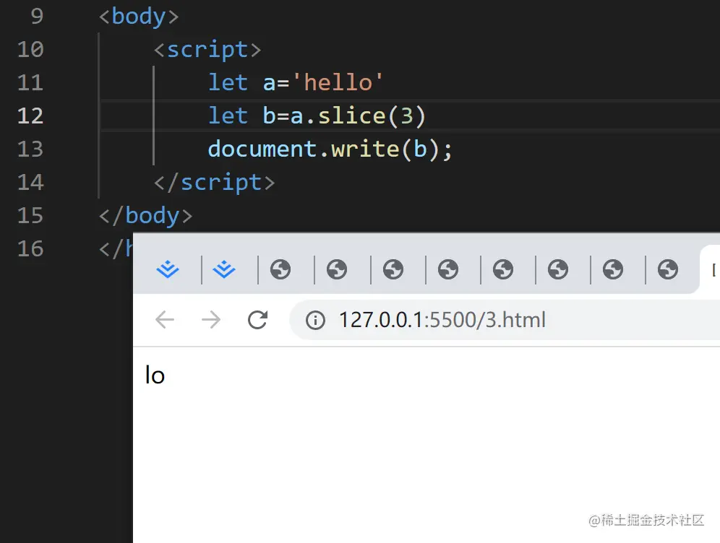
Task: Click line number 13 in gutter
Action: [30, 149]
